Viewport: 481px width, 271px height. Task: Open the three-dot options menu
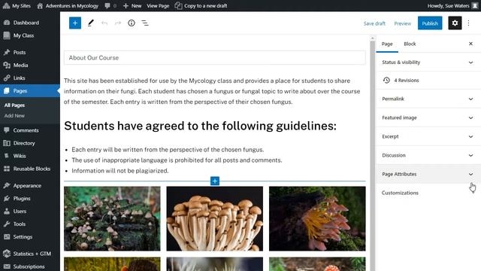(x=468, y=23)
